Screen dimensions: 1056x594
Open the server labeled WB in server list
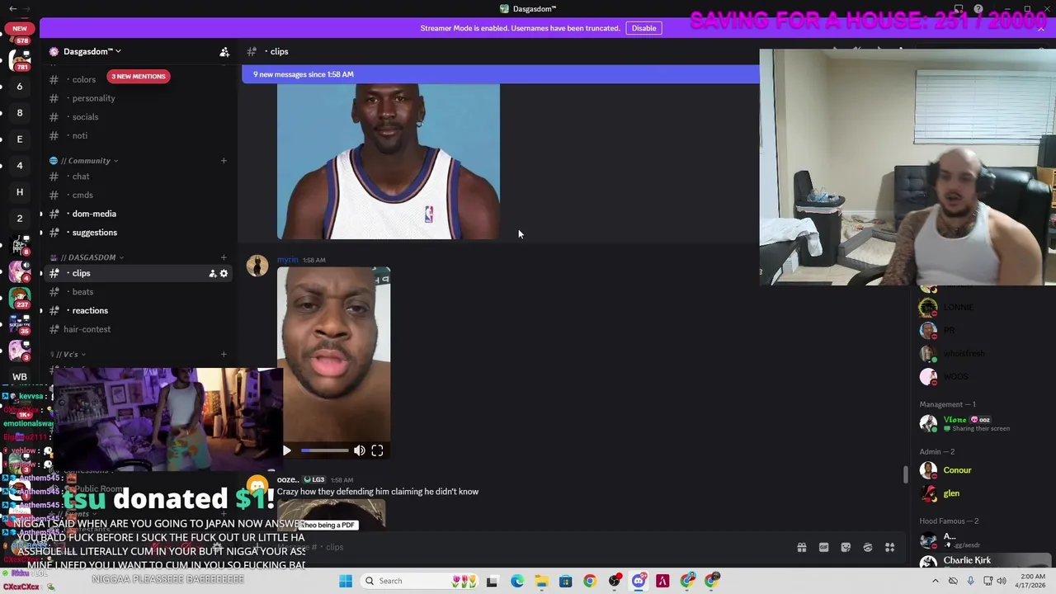pyautogui.click(x=20, y=377)
